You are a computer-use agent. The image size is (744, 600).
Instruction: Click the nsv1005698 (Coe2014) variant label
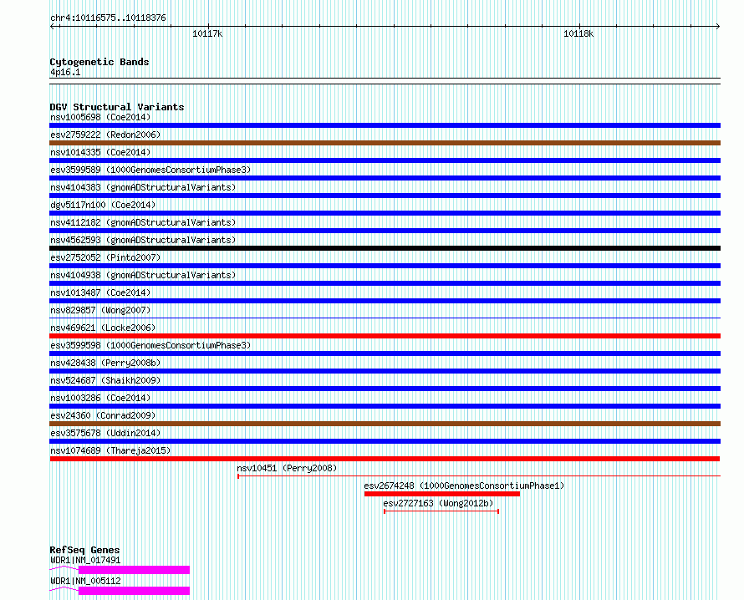coord(100,117)
